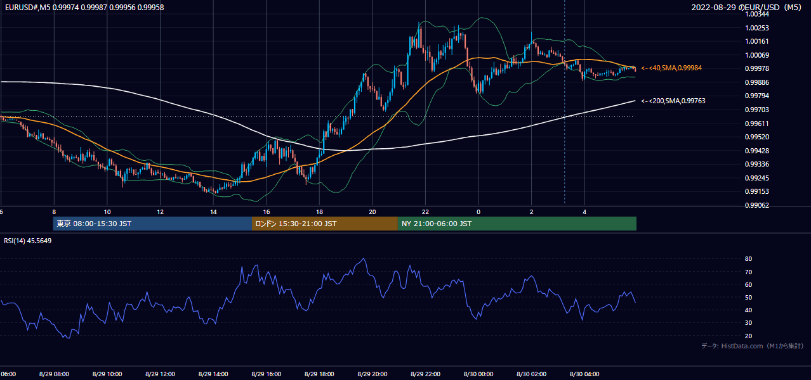
Task: Click the RSI scale value 60
Action: 749,284
